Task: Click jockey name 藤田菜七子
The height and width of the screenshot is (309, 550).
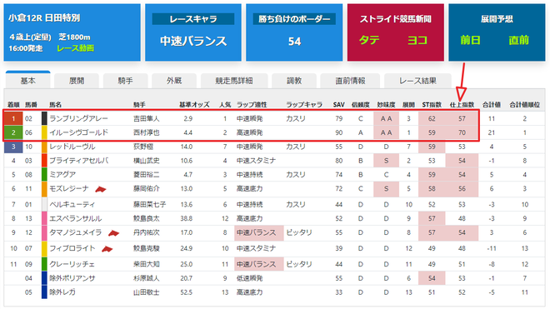Action: [150, 205]
